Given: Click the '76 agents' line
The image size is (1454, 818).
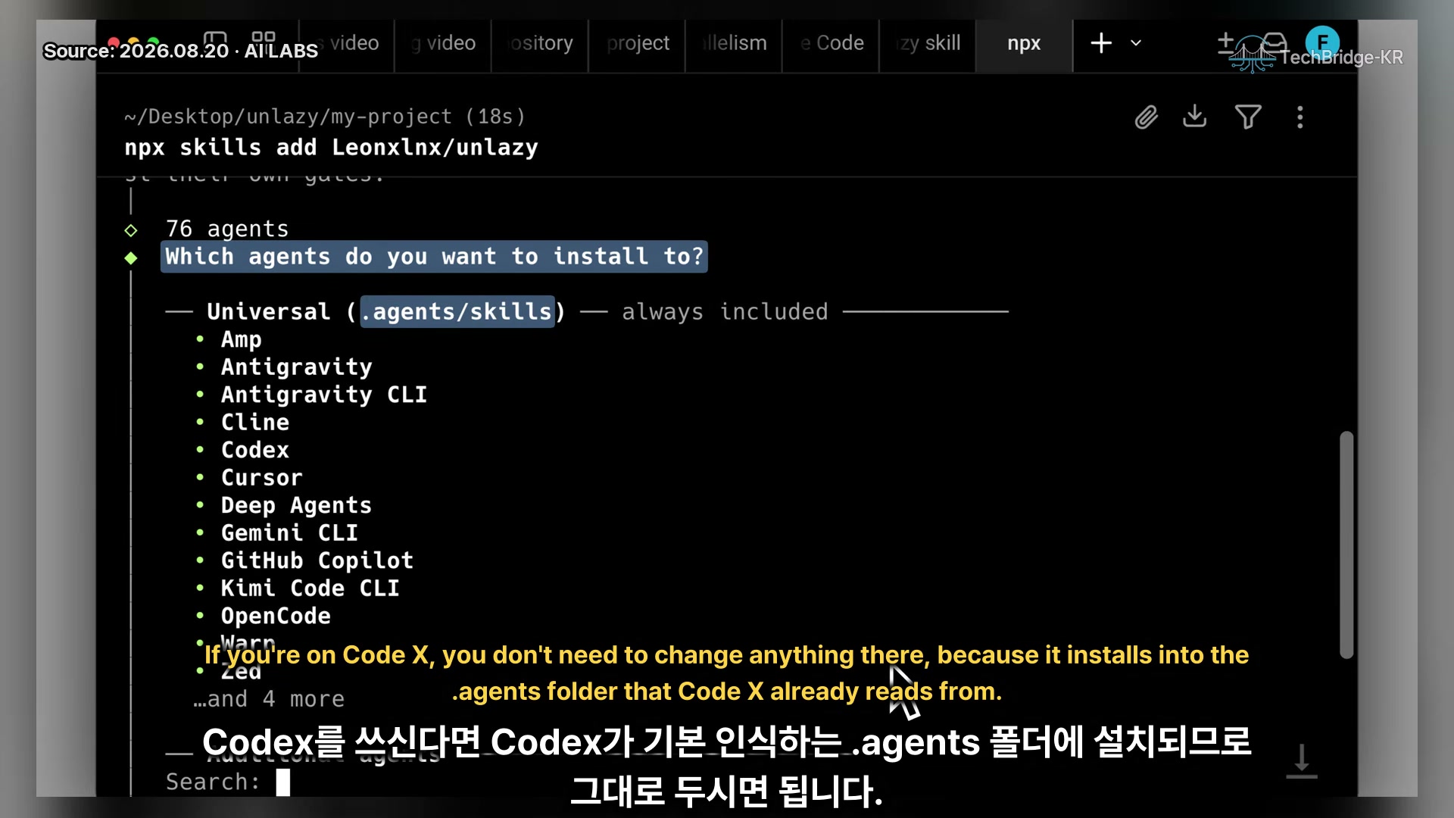Looking at the screenshot, I should [227, 229].
